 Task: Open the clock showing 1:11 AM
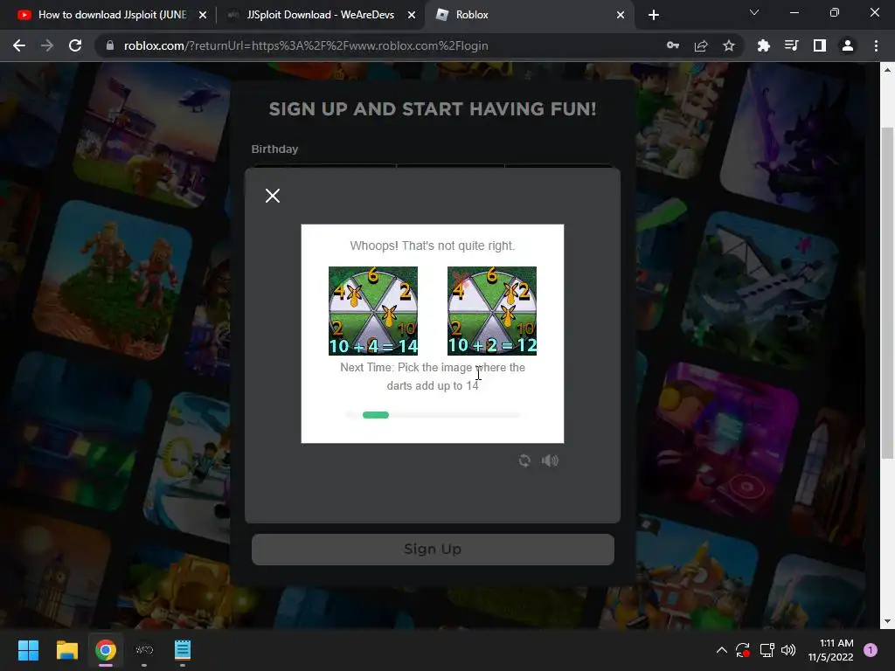click(830, 650)
